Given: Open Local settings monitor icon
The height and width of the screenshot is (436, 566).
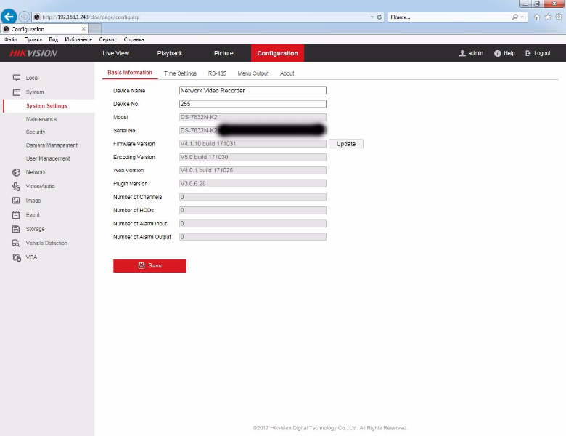Looking at the screenshot, I should [x=17, y=78].
